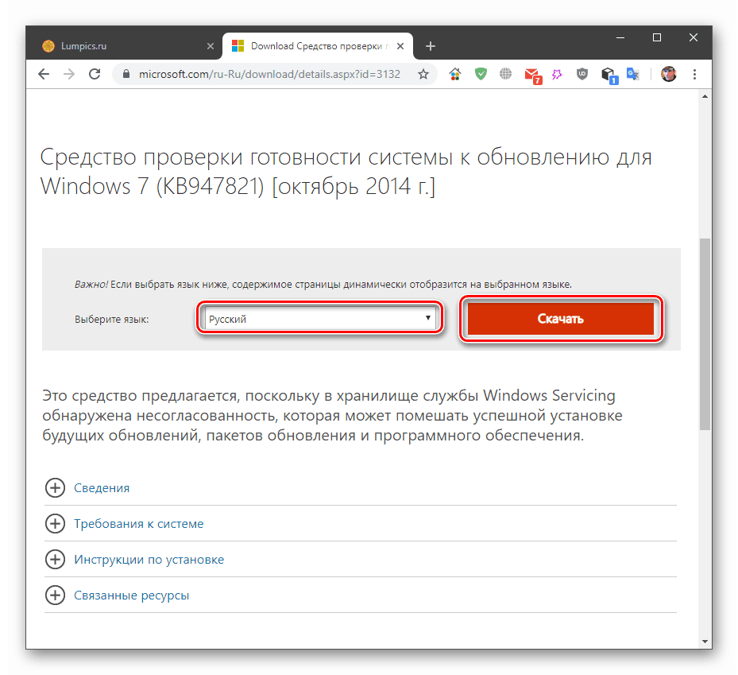
Task: Open the green shield extension
Action: coord(481,74)
